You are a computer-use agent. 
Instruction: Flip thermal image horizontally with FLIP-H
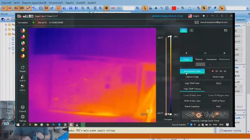(x=23, y=79)
